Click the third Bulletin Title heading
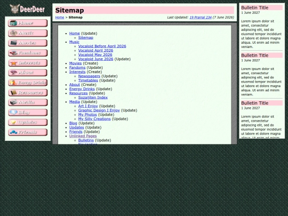The image size is (288, 216). pos(255,103)
